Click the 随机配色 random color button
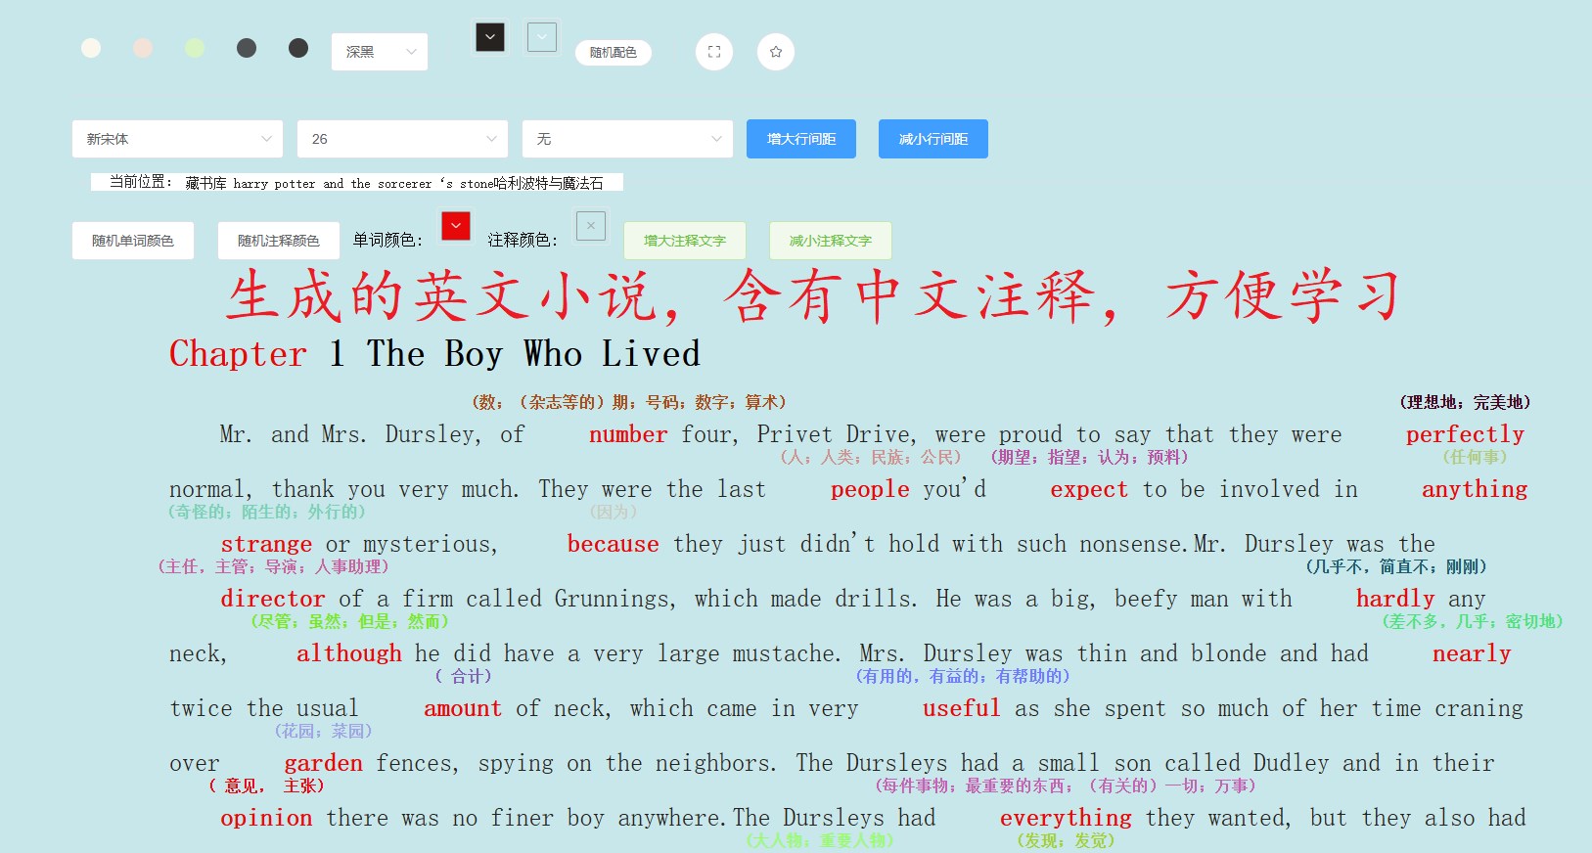This screenshot has height=853, width=1592. tap(614, 53)
